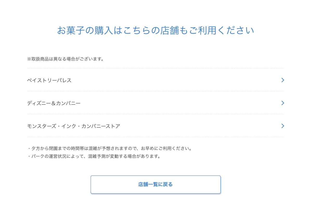Viewport: 312px width, 205px height.
Task: Open the ペイストリーパレス store link
Action: [49, 80]
